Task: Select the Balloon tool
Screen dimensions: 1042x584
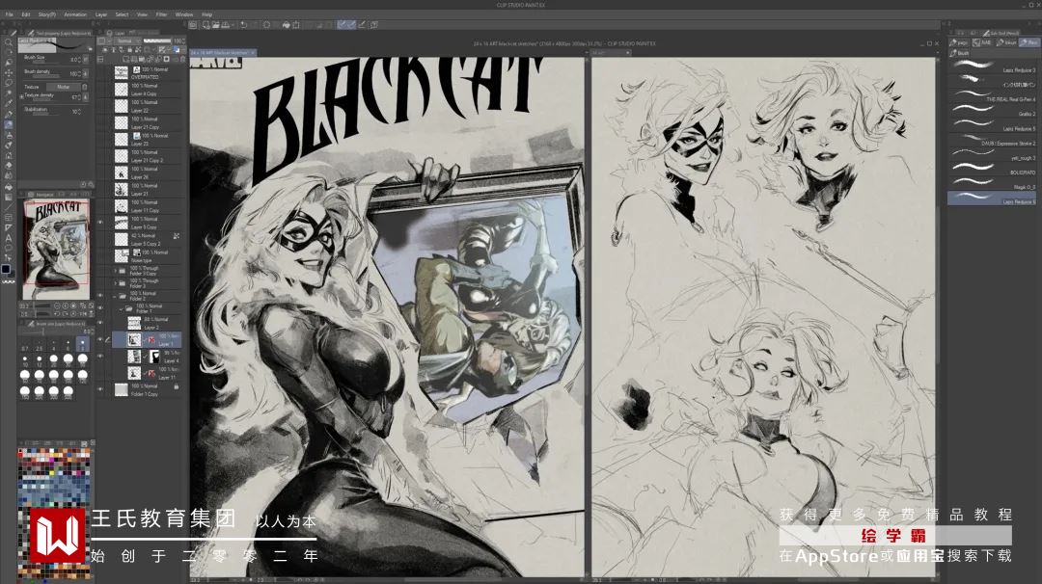Action: [x=9, y=248]
